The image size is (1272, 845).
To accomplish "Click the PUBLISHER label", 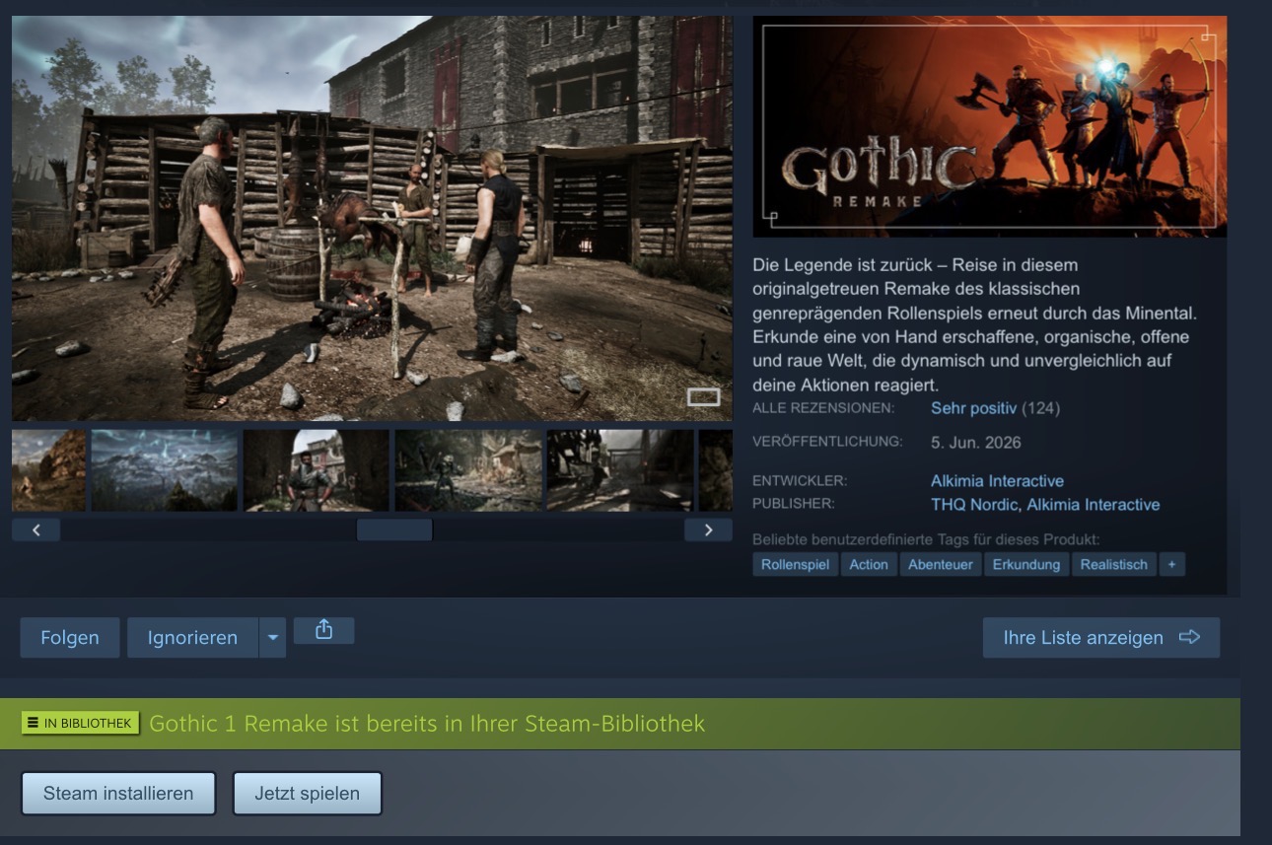I will click(793, 504).
